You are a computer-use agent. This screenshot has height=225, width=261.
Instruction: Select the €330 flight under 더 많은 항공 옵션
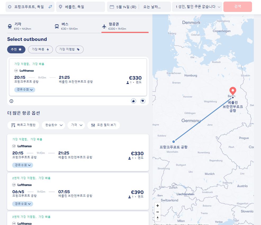click(x=78, y=153)
